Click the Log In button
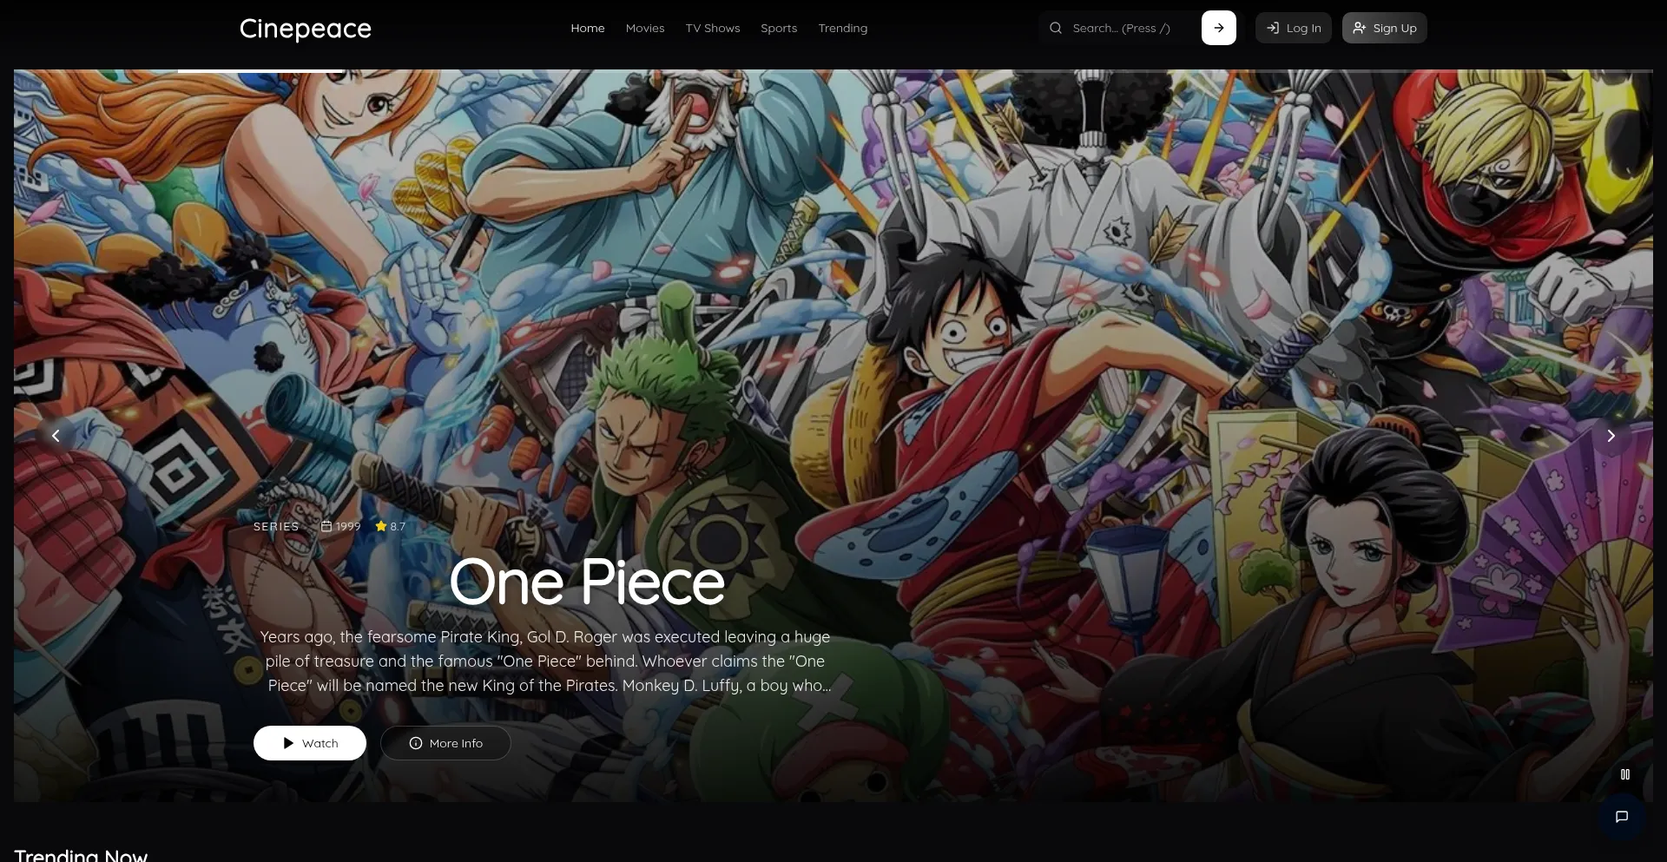This screenshot has width=1667, height=862. [x=1294, y=28]
